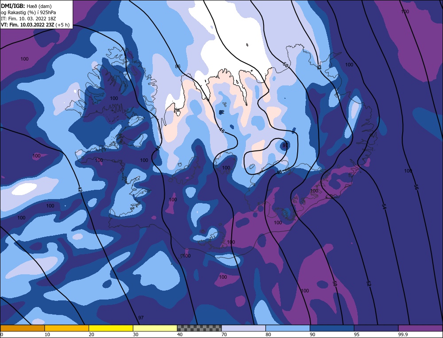The image size is (443, 338).
Task: Click the '86' humidity value label
Action: 178,67
